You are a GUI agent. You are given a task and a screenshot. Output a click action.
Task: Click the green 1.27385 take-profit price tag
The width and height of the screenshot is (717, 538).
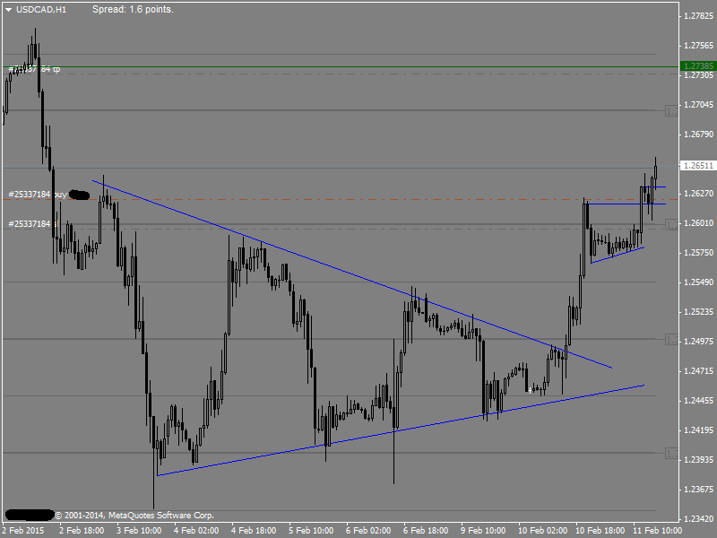[698, 66]
